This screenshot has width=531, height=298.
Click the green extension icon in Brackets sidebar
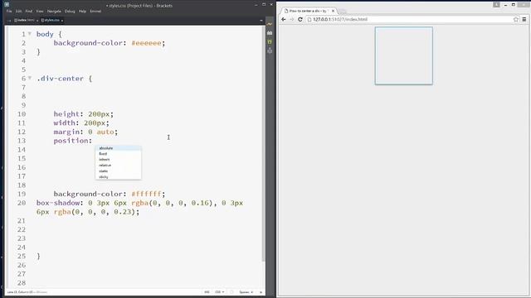tap(270, 41)
